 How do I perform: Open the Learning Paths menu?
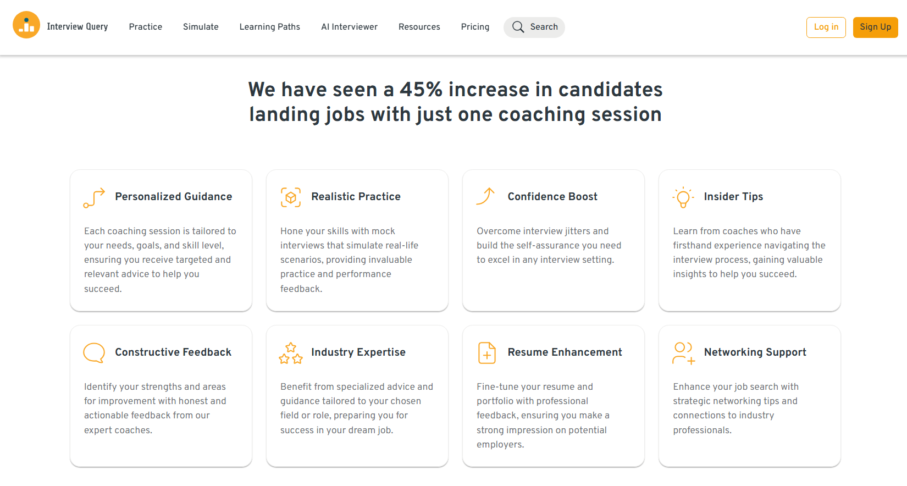[x=269, y=26]
